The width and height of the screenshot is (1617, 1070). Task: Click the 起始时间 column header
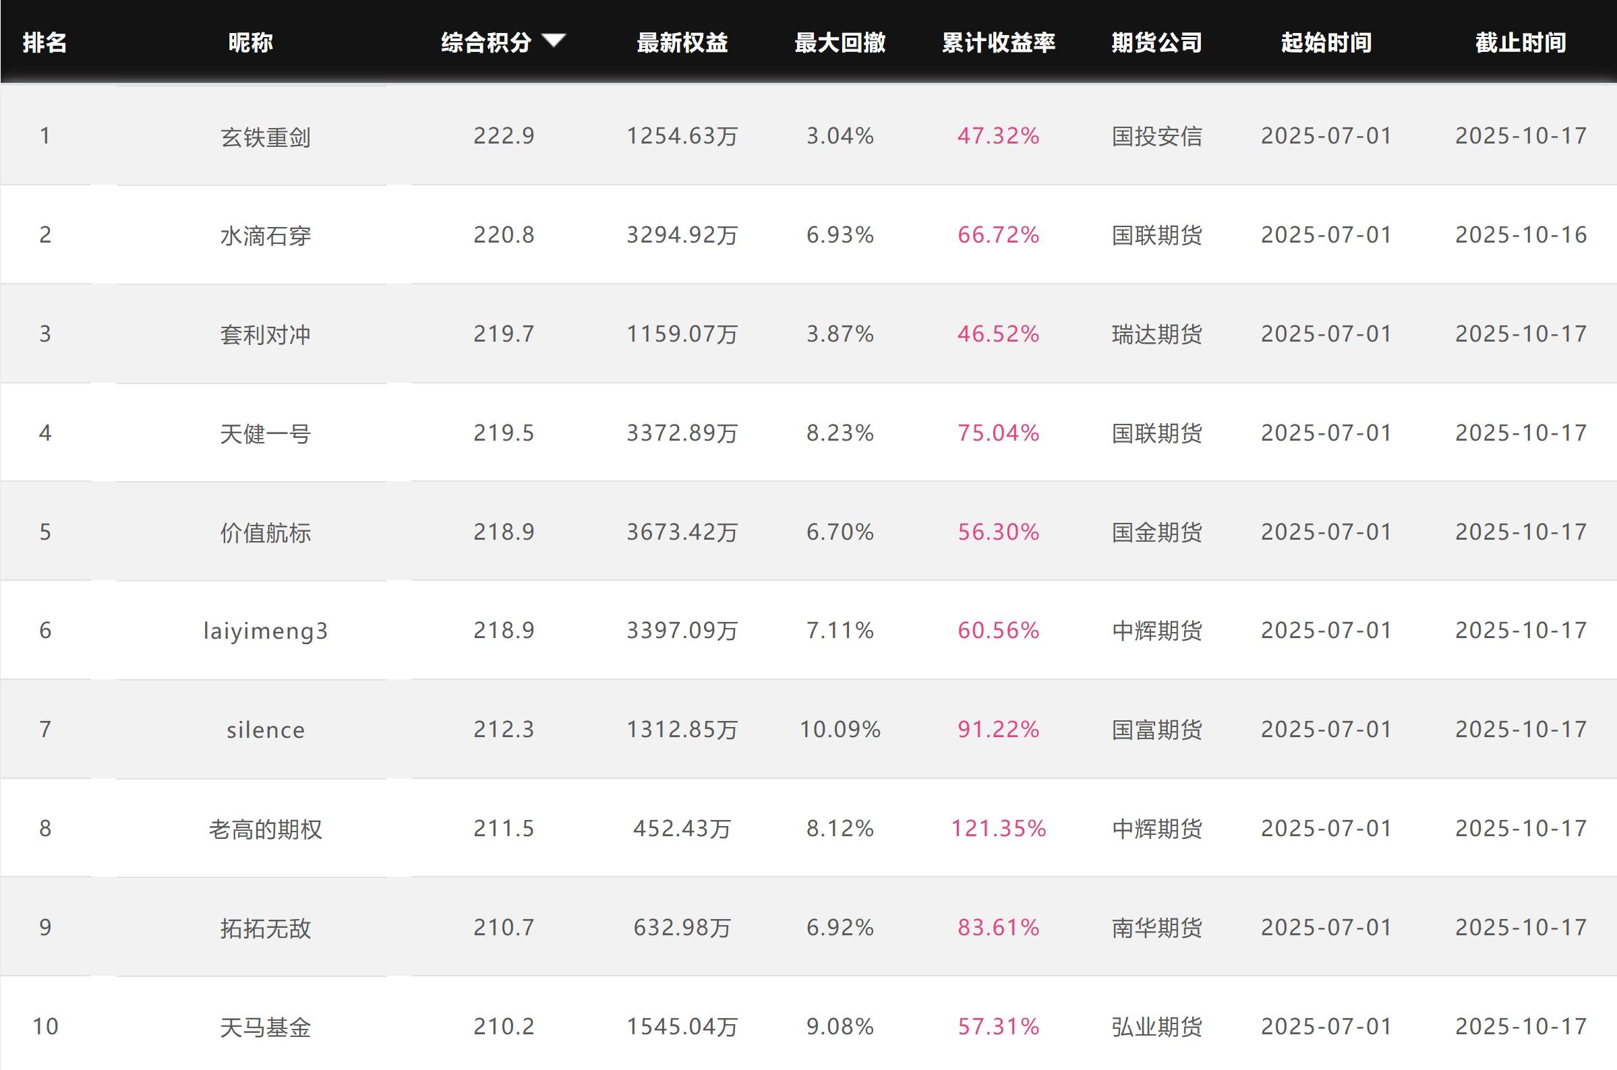(x=1326, y=42)
